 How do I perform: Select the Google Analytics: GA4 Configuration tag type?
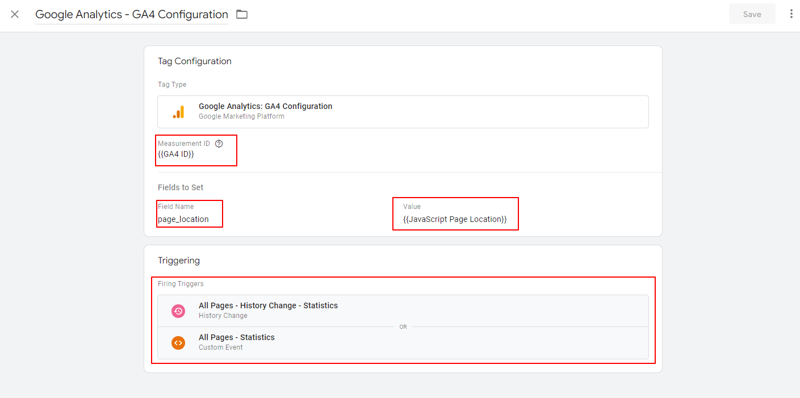point(265,106)
